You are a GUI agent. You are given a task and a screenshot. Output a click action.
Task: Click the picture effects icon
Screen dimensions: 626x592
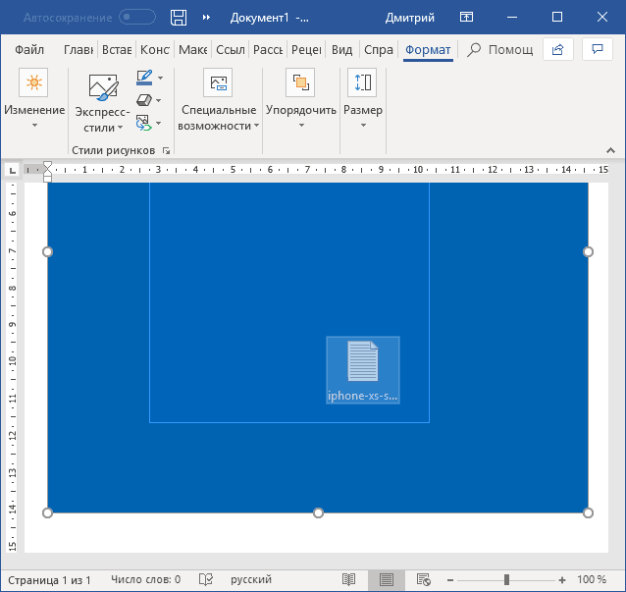coord(144,100)
